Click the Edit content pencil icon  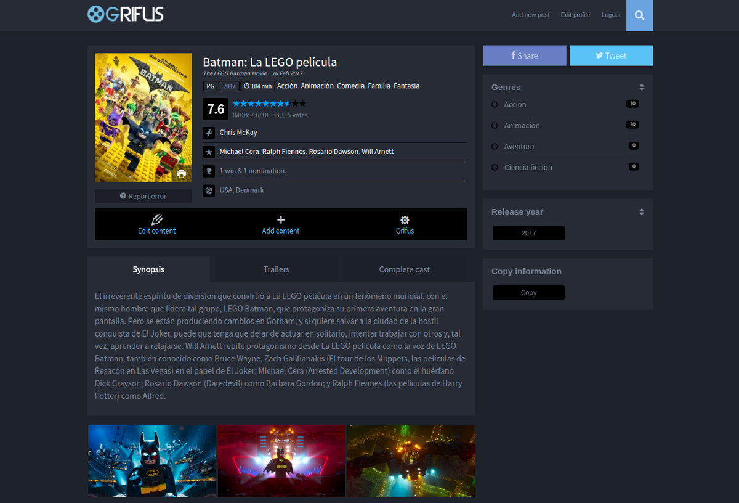coord(156,219)
